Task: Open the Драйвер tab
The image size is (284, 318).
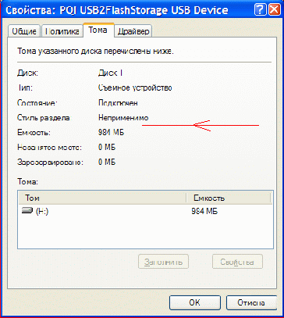Action: [x=133, y=31]
